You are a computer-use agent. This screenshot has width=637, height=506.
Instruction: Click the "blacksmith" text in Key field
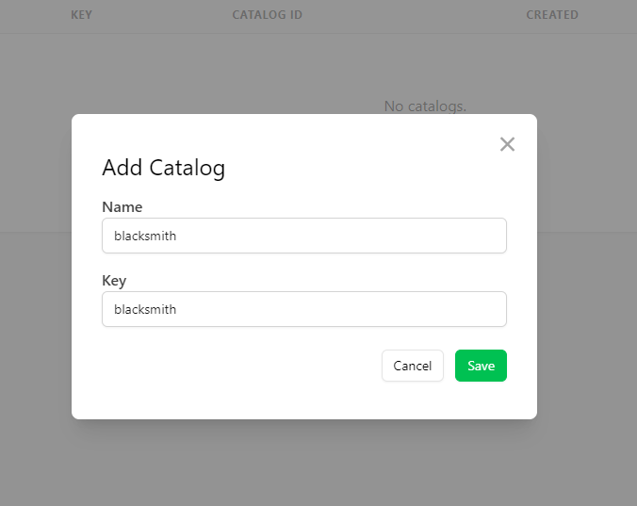[145, 309]
